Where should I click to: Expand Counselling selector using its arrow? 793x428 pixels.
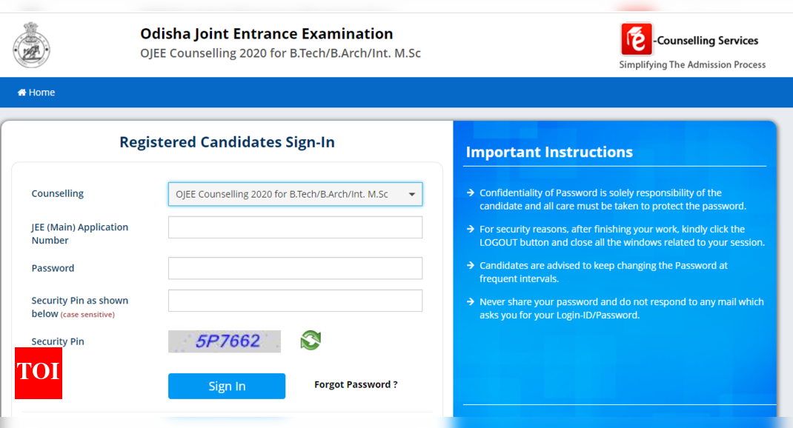coord(412,195)
